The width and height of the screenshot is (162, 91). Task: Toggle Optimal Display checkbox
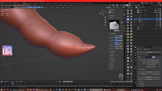[x=147, y=67]
